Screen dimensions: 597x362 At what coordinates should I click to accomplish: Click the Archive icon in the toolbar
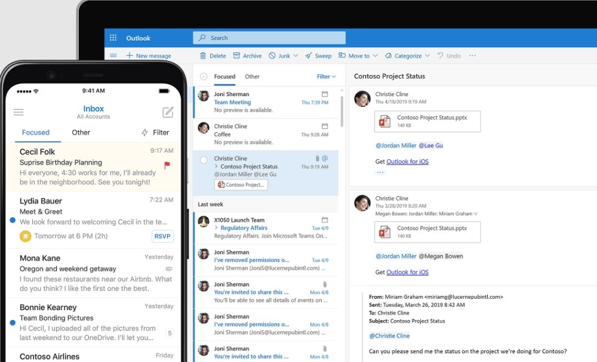pos(236,55)
